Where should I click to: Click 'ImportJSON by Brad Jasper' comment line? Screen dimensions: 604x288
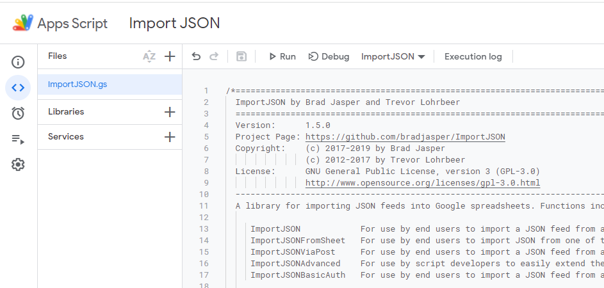348,102
